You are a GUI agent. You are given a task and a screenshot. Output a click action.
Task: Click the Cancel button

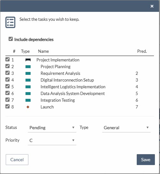(17, 160)
